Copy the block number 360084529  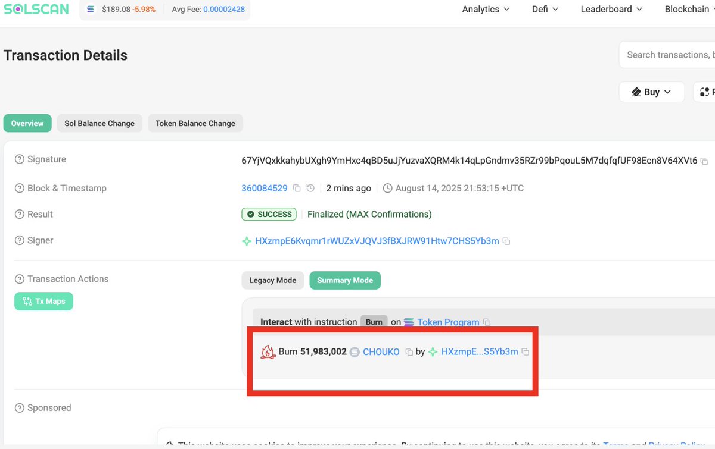click(x=297, y=189)
